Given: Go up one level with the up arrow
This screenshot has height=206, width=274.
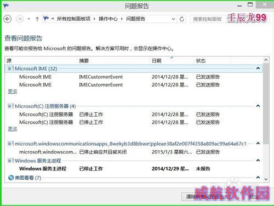Looking at the screenshot, I should click(37, 19).
